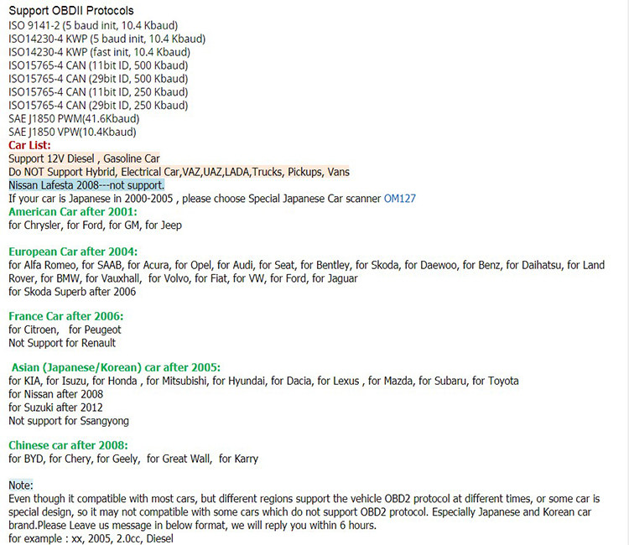629x545 pixels.
Task: Click 'ISO14230-4 KWP (fast init, 10.4 Kbaud)'
Action: [100, 52]
